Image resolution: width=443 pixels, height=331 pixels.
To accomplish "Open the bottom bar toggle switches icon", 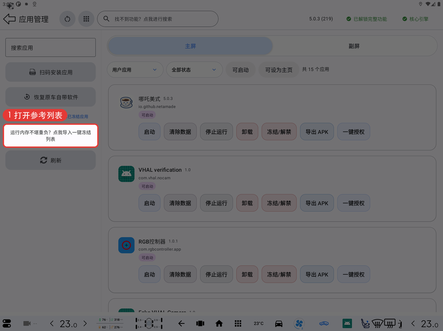I will pos(7,323).
